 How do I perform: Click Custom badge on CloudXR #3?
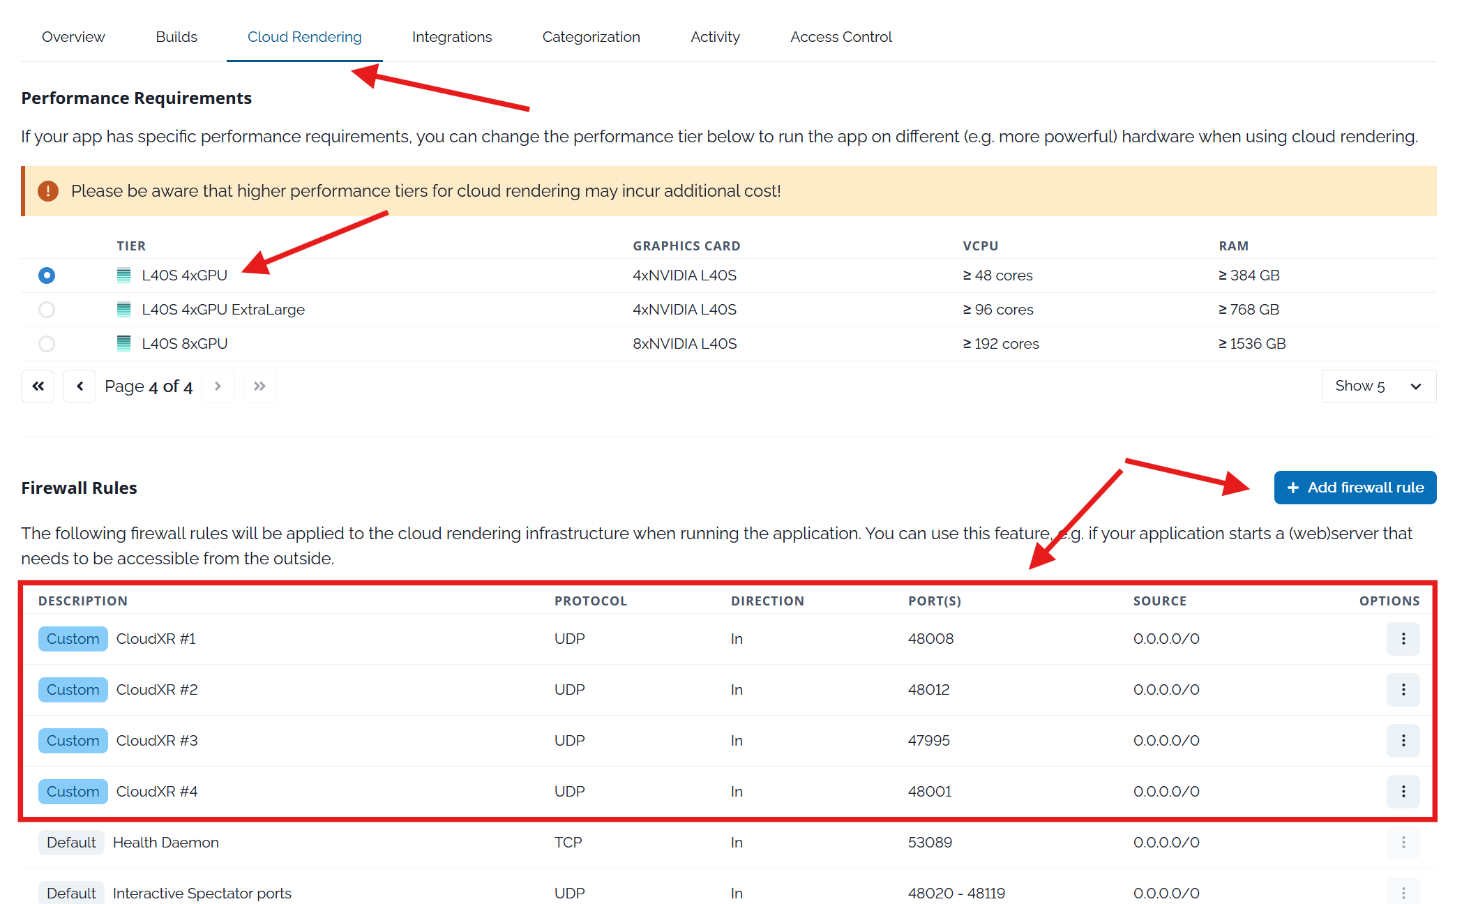pyautogui.click(x=73, y=741)
